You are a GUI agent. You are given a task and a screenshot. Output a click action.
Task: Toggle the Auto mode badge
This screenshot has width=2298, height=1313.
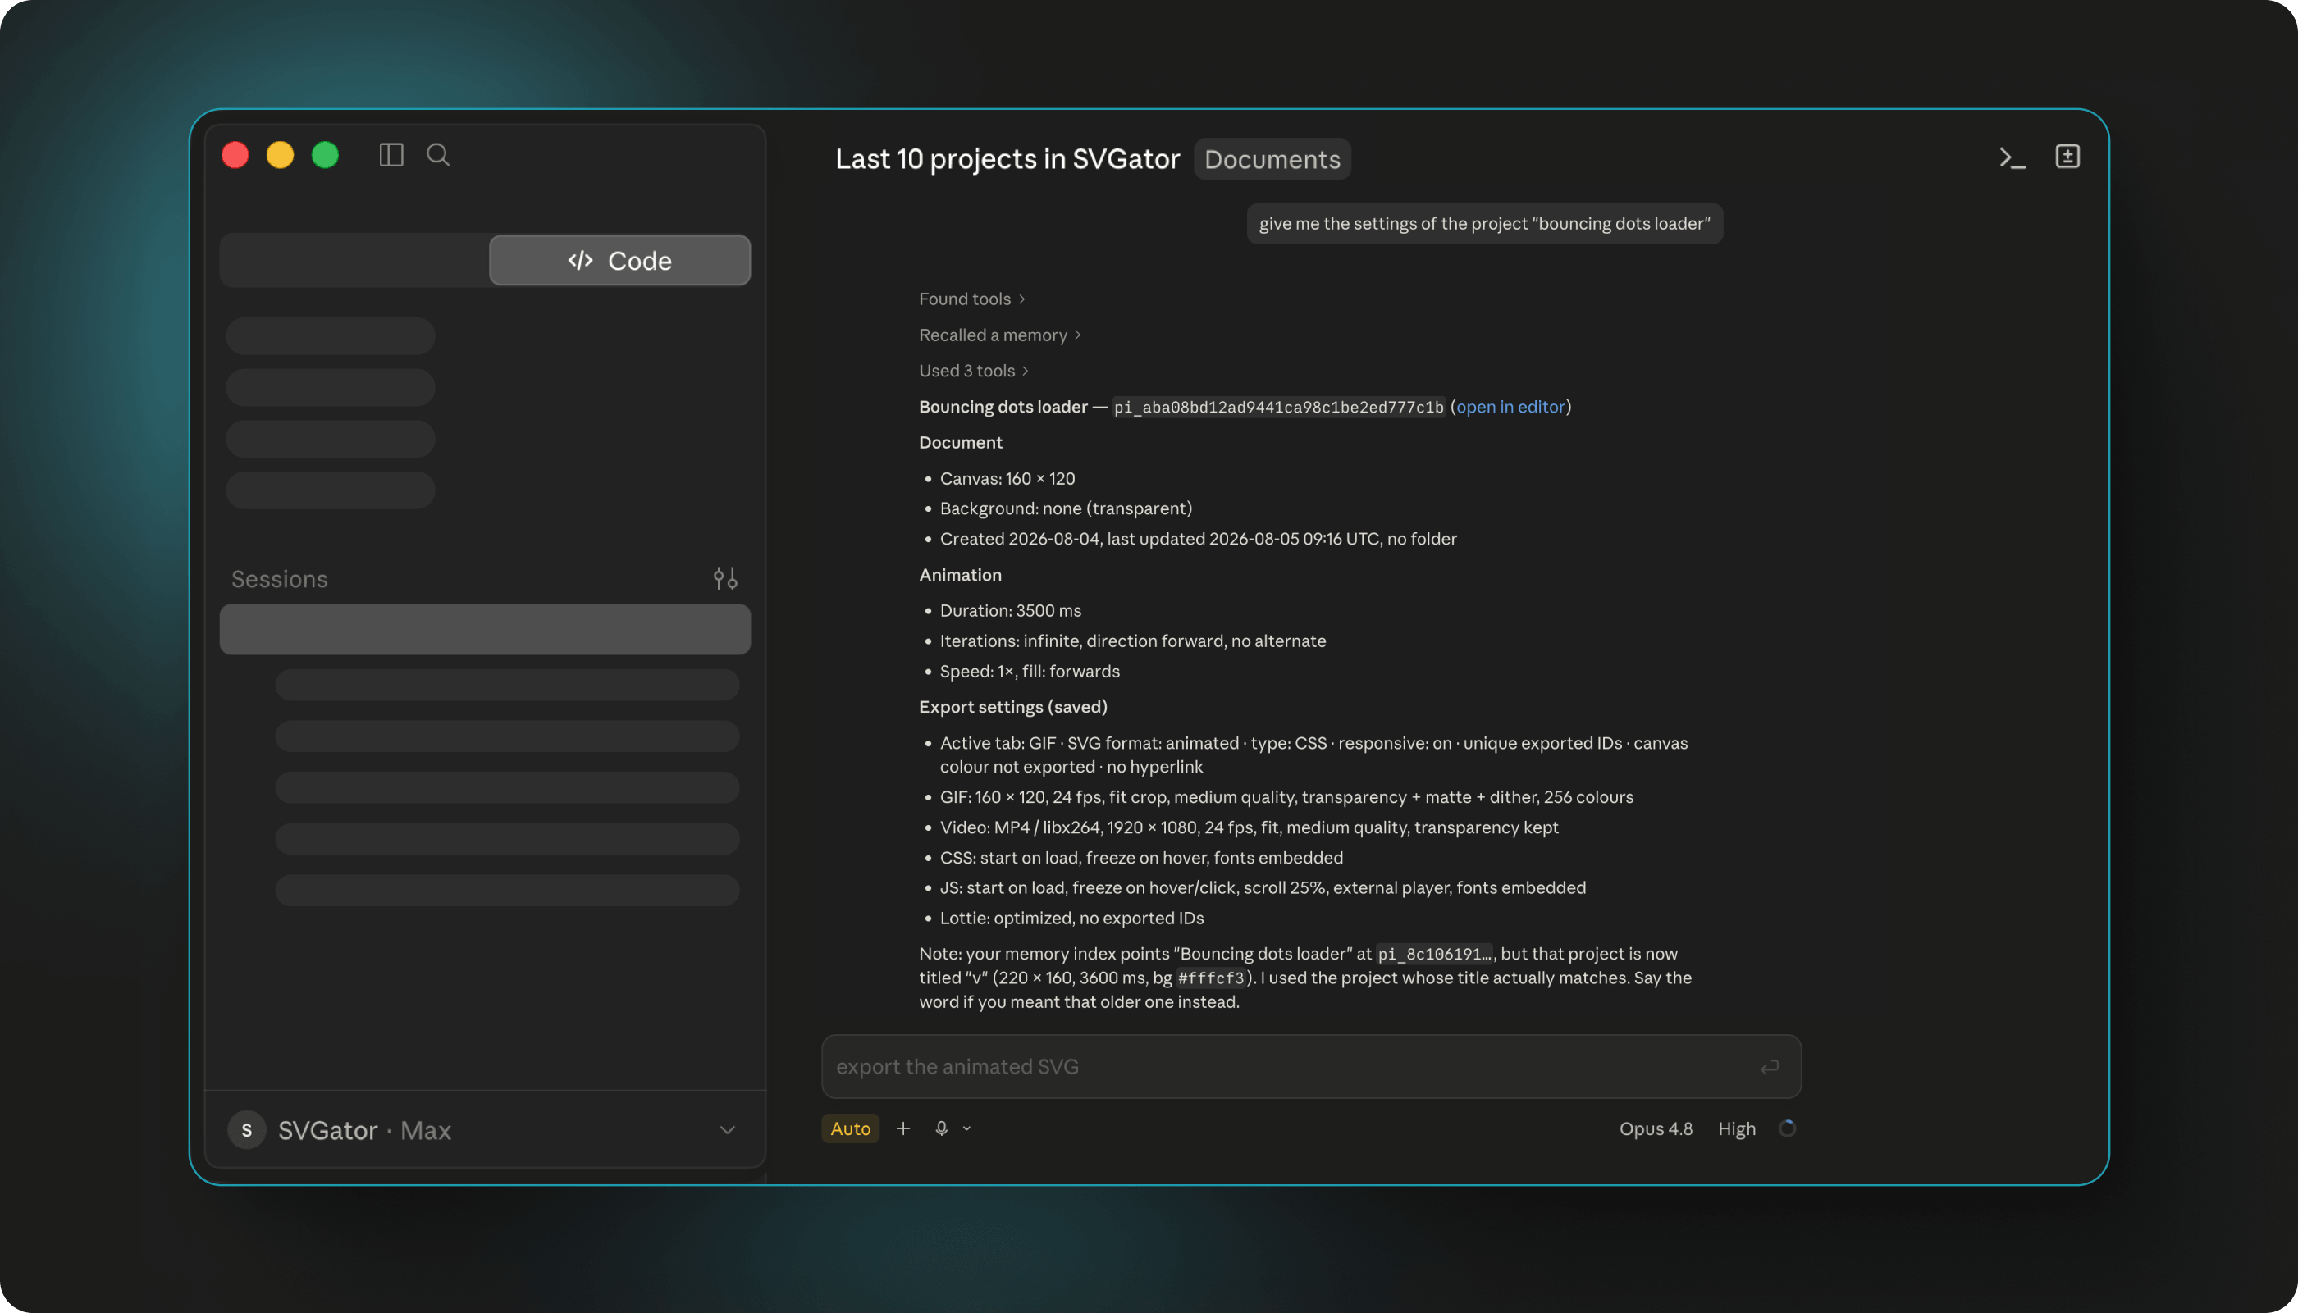(x=851, y=1128)
